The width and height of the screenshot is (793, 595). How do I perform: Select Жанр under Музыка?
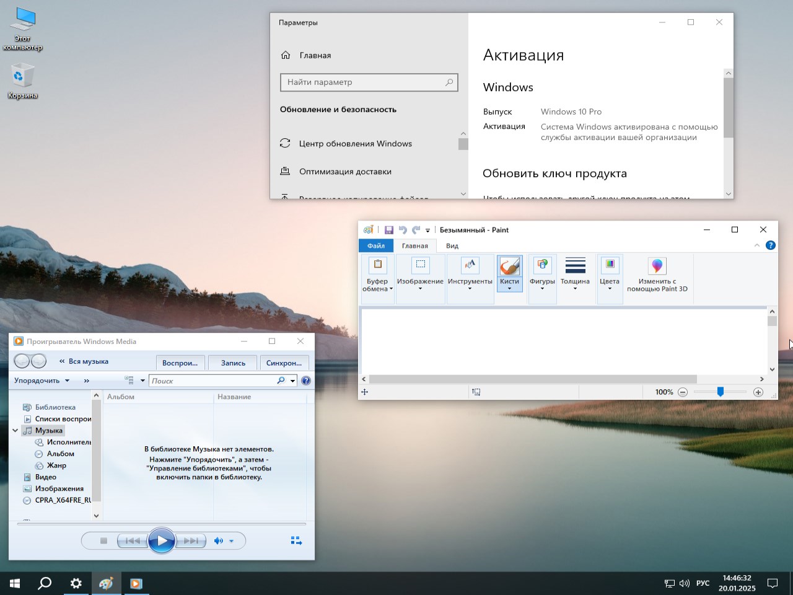pyautogui.click(x=51, y=465)
